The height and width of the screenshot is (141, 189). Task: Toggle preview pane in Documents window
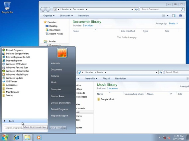[174, 16]
